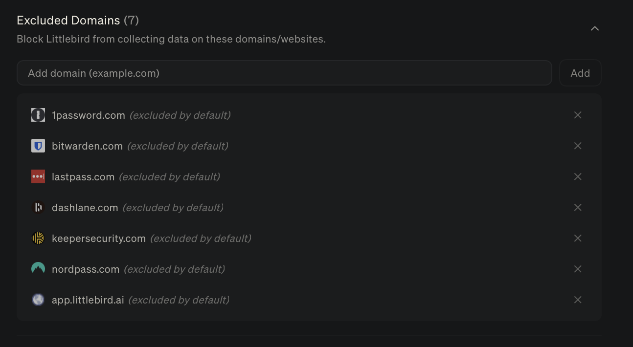
Task: Click the 1Password favicon icon
Action: 38,115
